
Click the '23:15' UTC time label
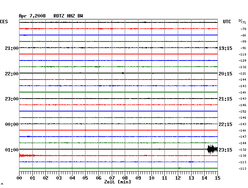(225, 150)
